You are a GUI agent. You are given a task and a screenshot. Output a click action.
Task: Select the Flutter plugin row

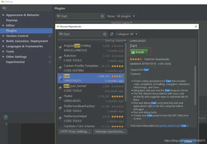tap(91, 98)
